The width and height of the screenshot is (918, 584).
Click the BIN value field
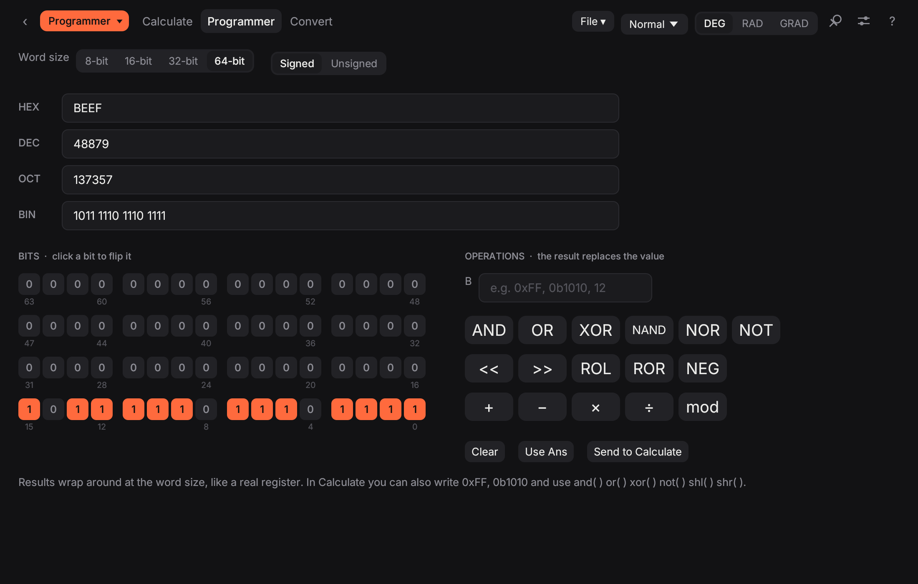(x=340, y=216)
